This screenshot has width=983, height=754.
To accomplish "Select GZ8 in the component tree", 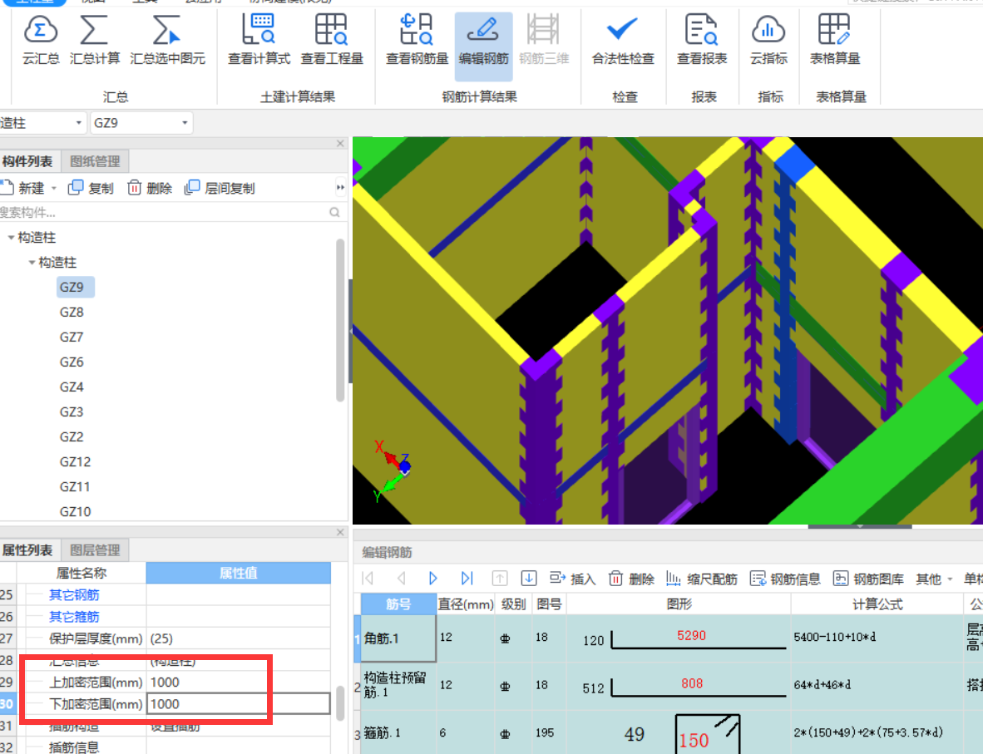I will [72, 312].
